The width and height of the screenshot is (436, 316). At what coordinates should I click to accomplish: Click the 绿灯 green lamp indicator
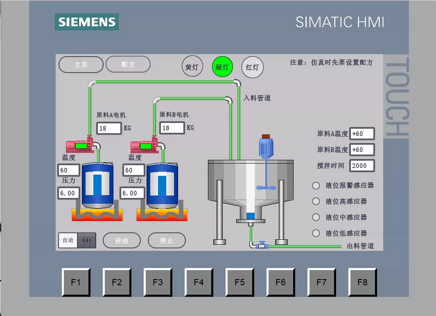point(222,67)
